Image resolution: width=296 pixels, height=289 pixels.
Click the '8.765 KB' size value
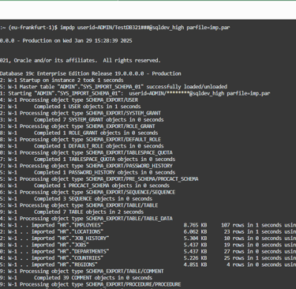tap(195, 225)
